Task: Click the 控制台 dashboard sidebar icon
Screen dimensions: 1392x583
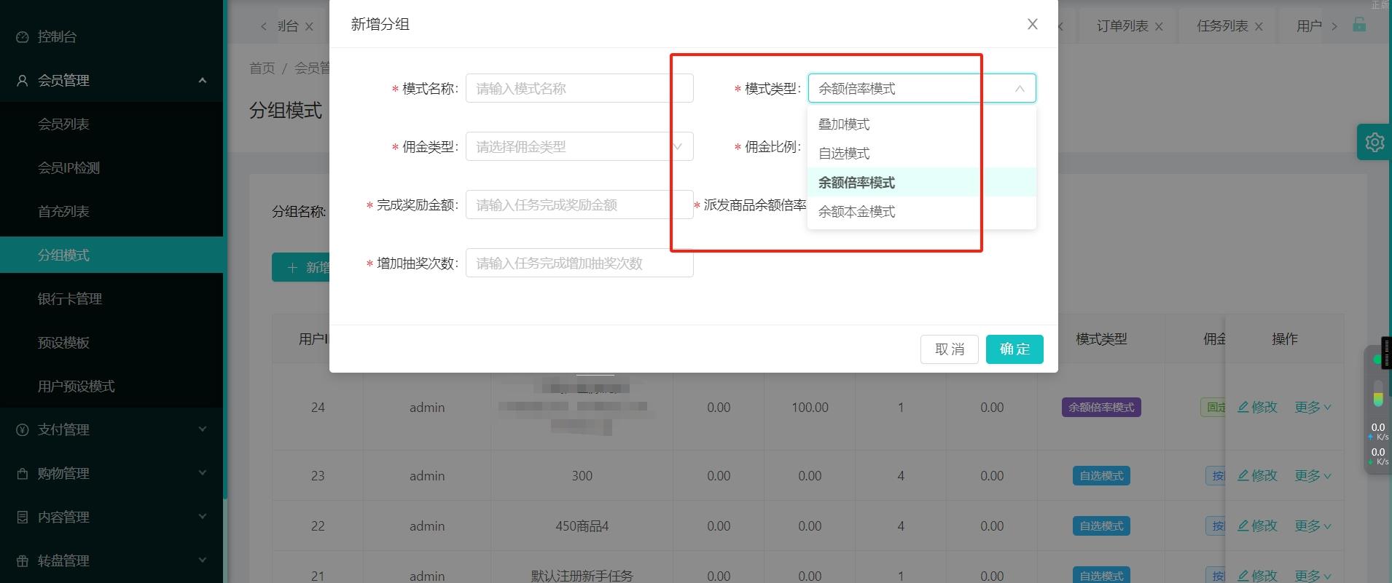Action: 23,36
